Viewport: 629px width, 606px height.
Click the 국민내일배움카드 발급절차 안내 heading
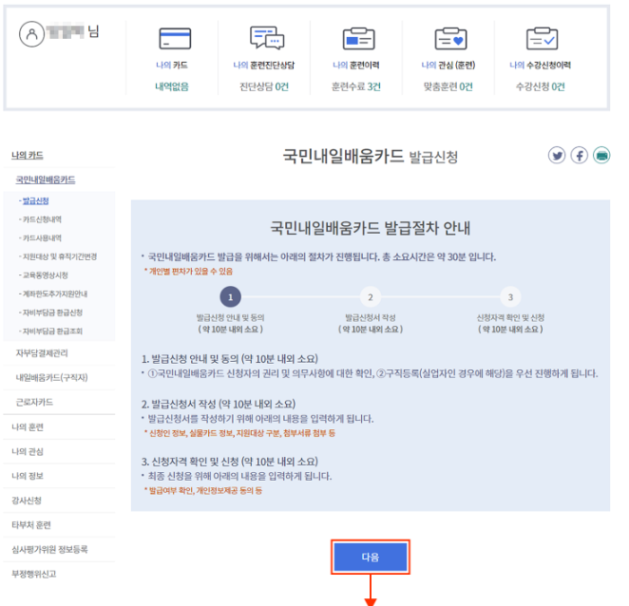pyautogui.click(x=370, y=228)
